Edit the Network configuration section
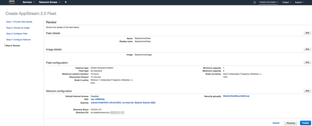Screen dimensions: 312x126 click(307, 91)
